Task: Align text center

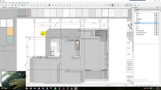Action: (132, 5)
